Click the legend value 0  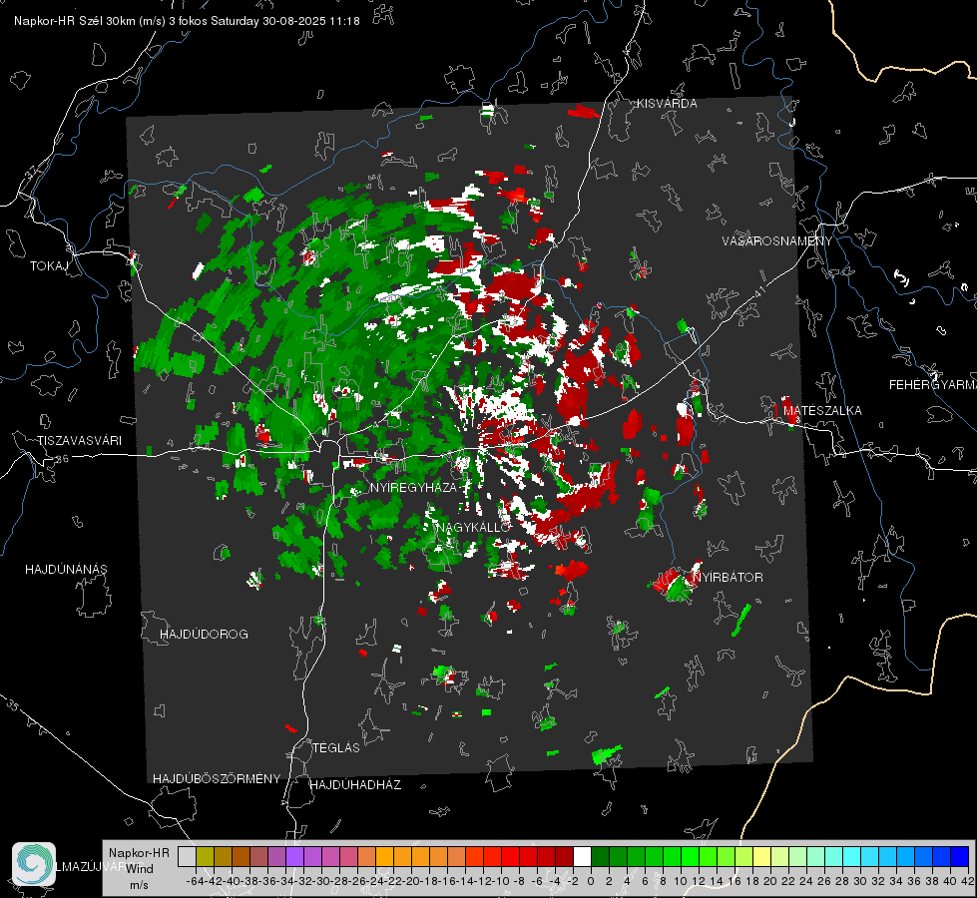point(591,881)
